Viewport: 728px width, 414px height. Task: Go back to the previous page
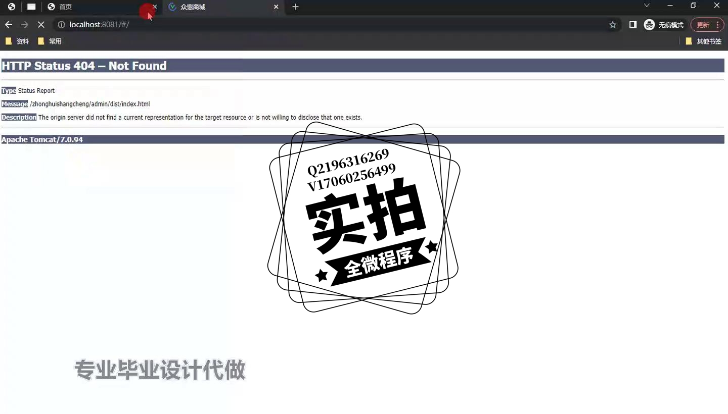pyautogui.click(x=9, y=25)
